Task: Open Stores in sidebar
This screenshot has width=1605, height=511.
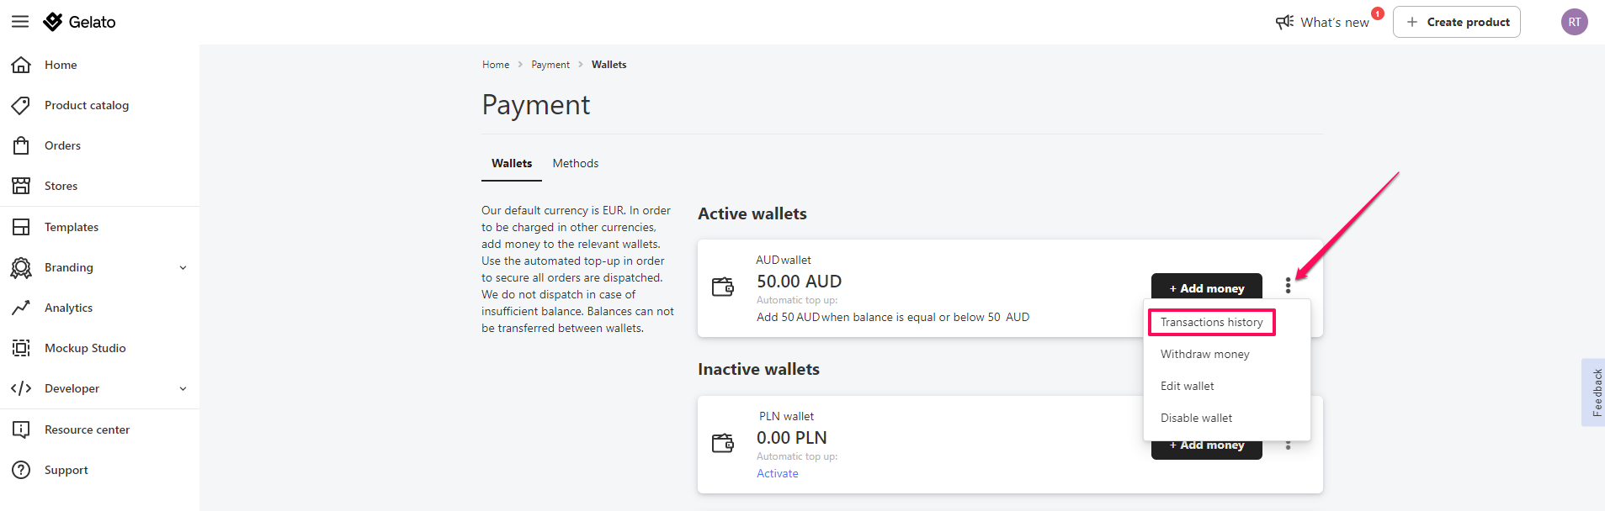Action: point(61,186)
